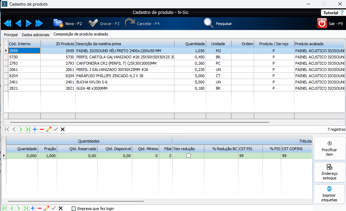Go to previous row in composition grid navigator
The width and height of the screenshot is (346, 211).
(14, 129)
